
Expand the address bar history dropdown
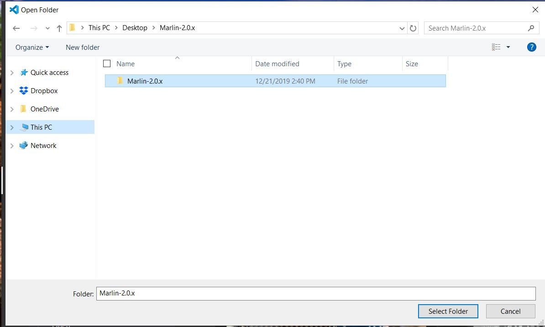click(402, 28)
